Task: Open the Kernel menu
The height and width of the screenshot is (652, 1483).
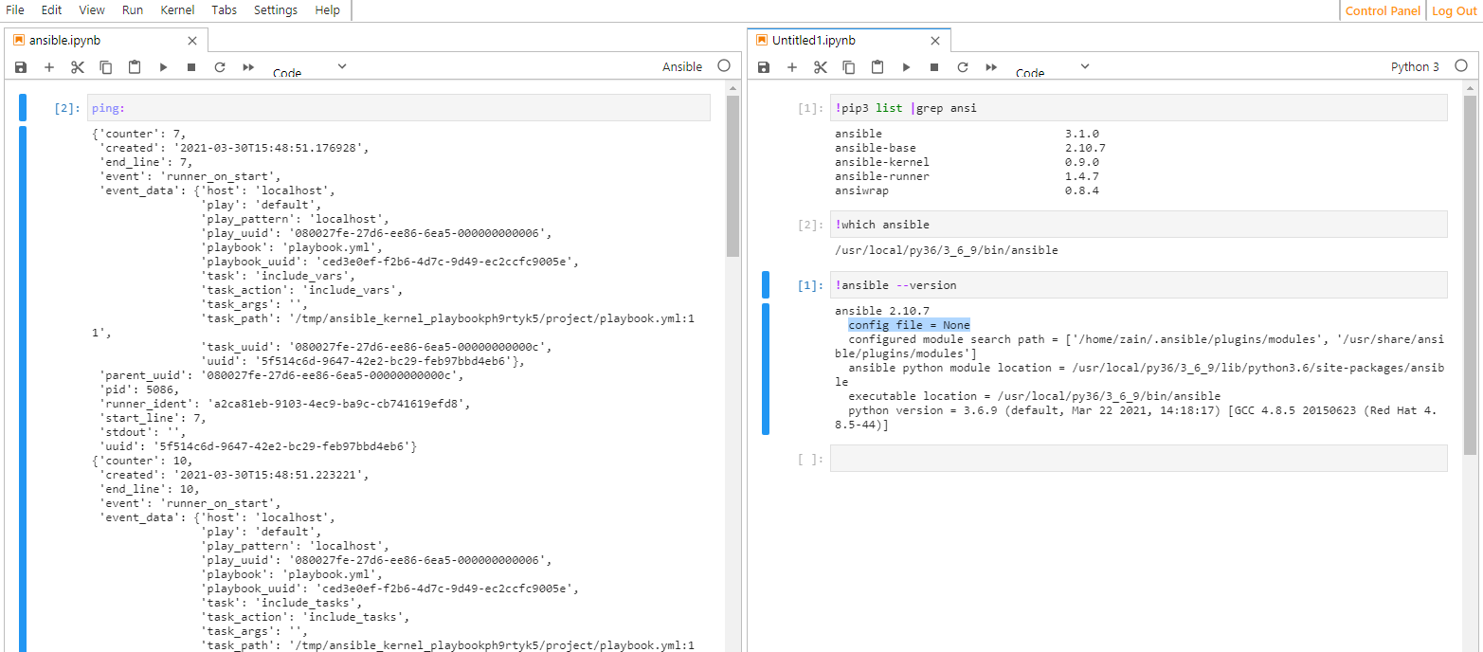Action: (x=177, y=10)
